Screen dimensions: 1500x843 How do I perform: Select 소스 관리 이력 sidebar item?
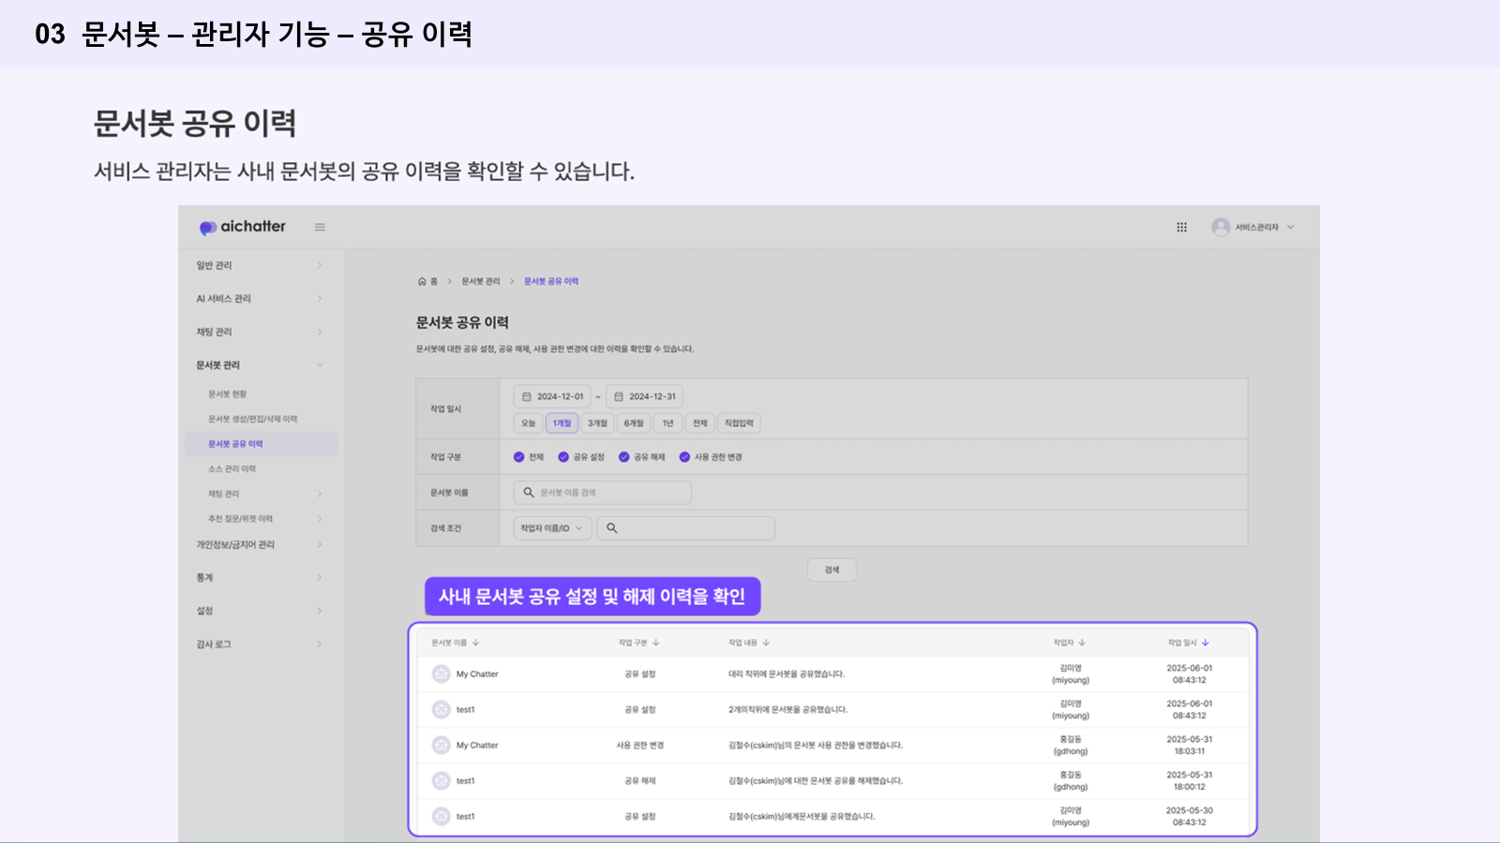(232, 469)
